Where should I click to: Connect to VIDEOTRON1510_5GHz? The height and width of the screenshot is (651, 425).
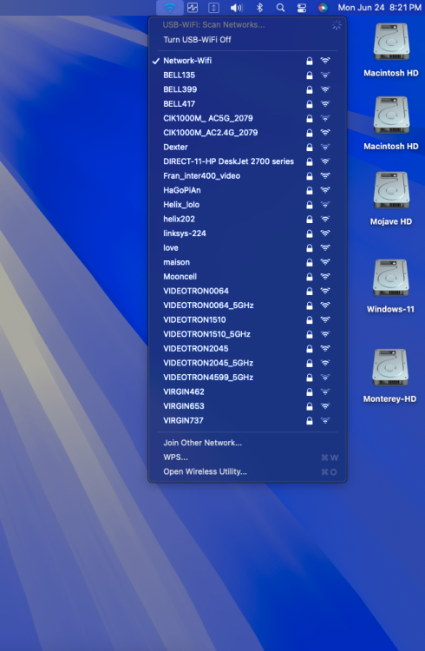[x=247, y=334]
